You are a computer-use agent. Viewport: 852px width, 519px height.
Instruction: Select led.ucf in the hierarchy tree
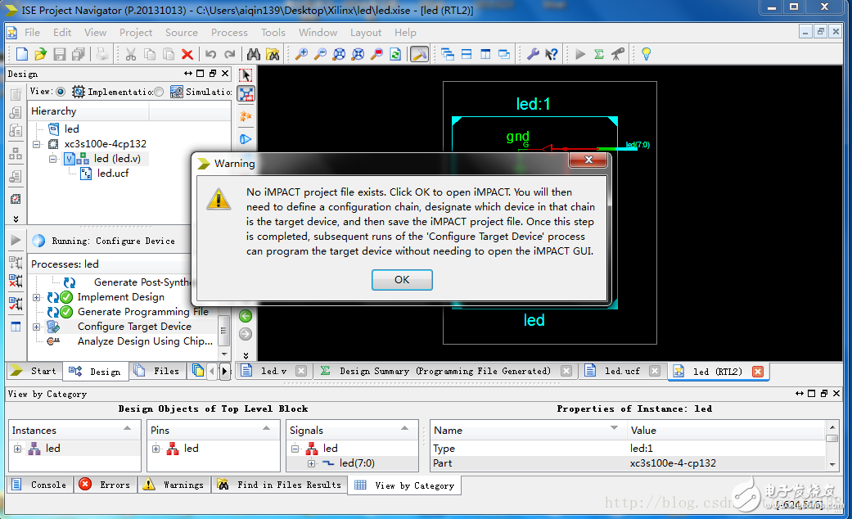[113, 173]
